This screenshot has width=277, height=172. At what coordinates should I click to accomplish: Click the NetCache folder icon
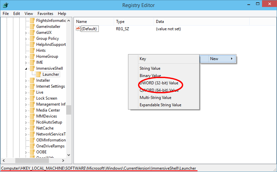coord(32,128)
